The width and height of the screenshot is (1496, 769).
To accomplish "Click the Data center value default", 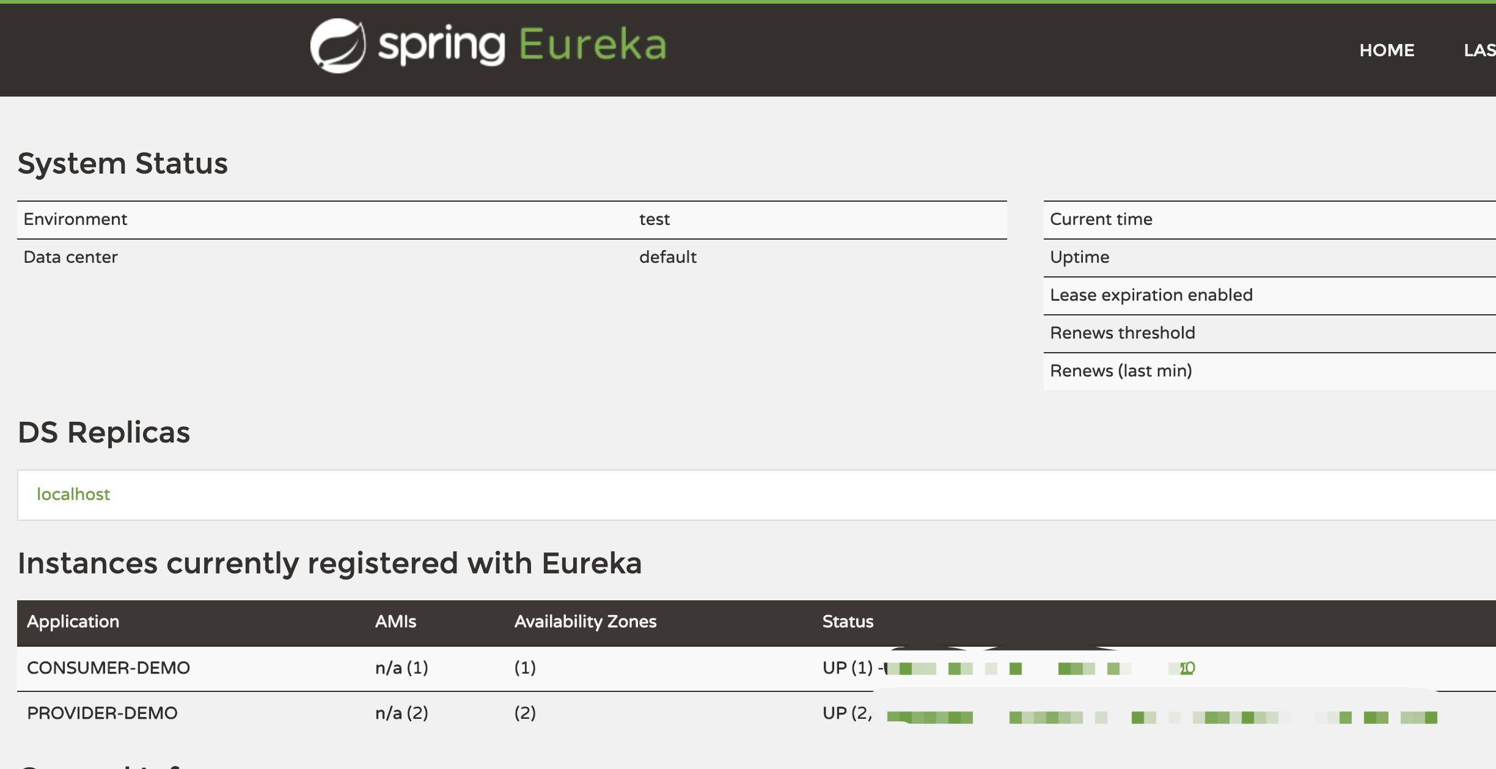I will 667,257.
